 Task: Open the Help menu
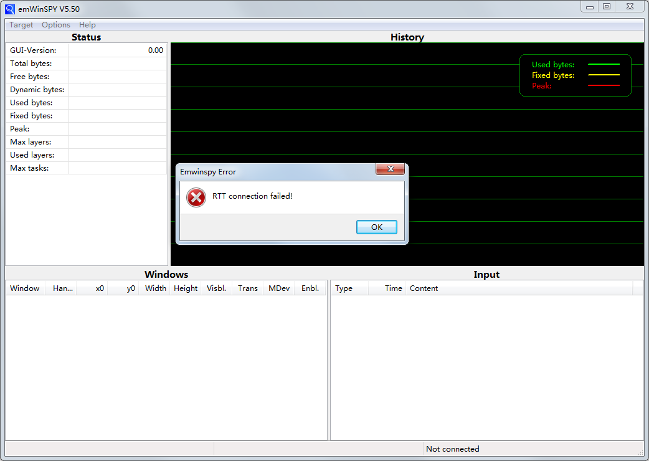tap(87, 25)
